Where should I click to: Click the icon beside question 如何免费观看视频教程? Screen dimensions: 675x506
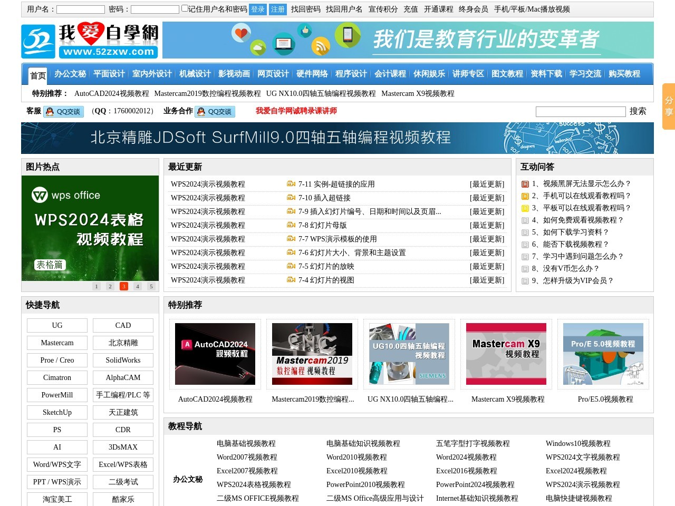(525, 220)
